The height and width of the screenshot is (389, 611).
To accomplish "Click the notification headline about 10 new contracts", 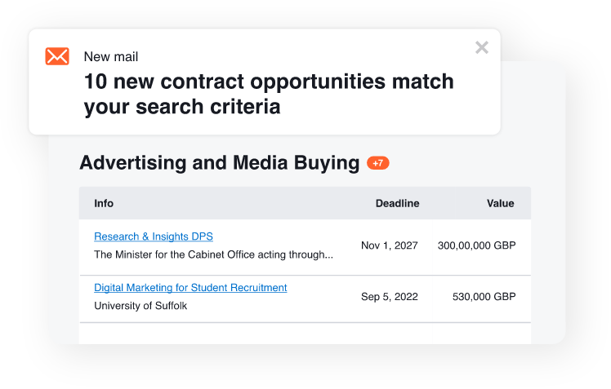I will tap(269, 94).
